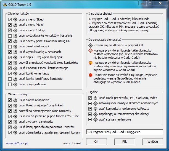Toggle 'zablokuj komunikaty o skórkach reklamowych' checkbox

tap(90, 103)
